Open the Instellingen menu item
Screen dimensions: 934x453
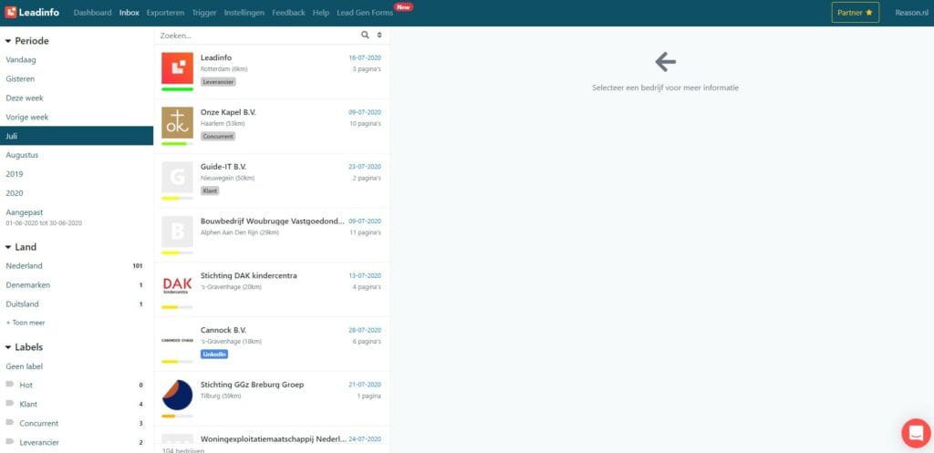point(244,13)
